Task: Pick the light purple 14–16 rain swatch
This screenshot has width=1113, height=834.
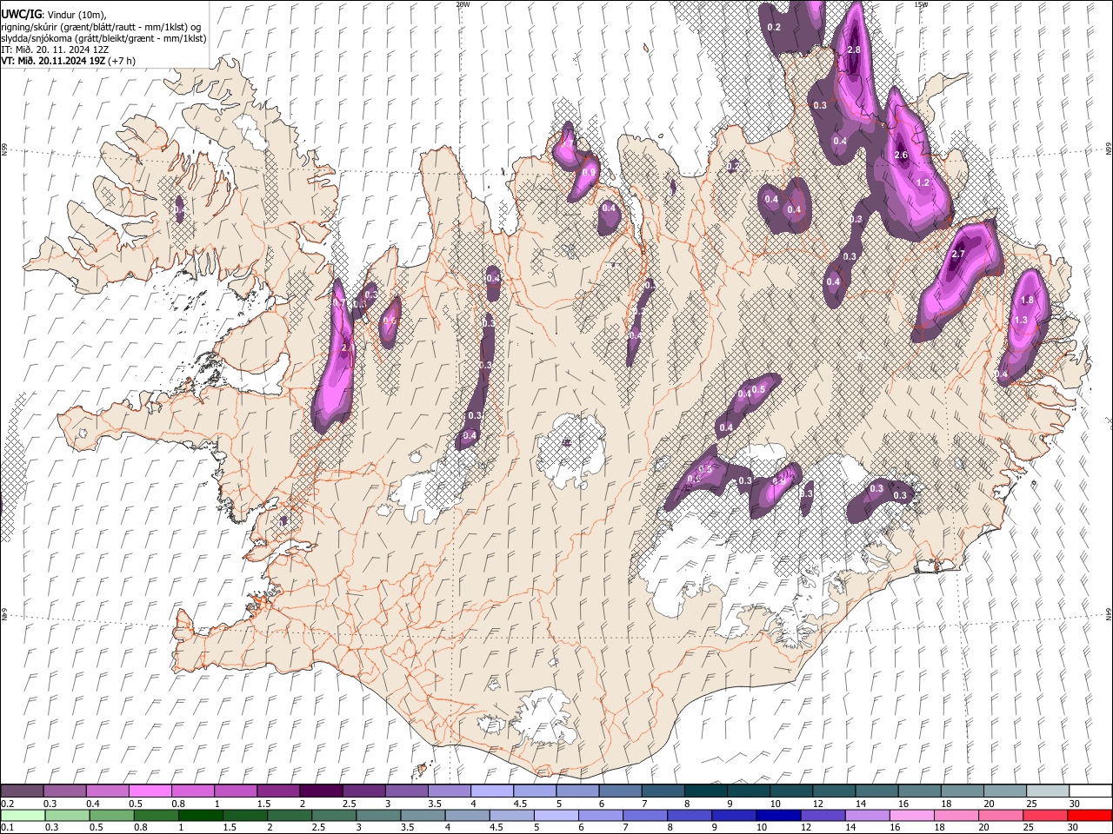Action: click(x=866, y=815)
